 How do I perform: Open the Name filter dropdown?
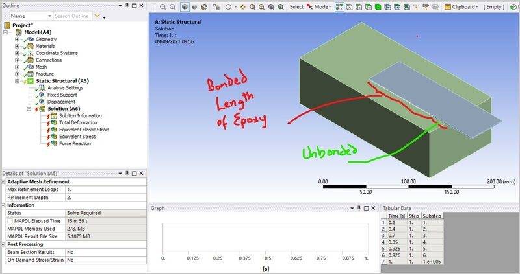(49, 16)
